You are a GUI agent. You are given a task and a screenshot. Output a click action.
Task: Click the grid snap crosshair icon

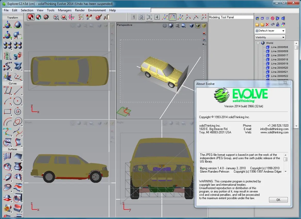(71, 17)
